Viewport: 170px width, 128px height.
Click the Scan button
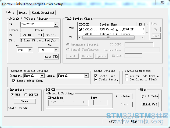(x=25, y=101)
